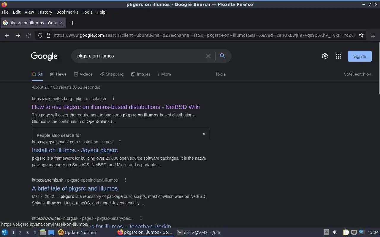
Task: Open a new tab with plus button
Action: coord(72,23)
